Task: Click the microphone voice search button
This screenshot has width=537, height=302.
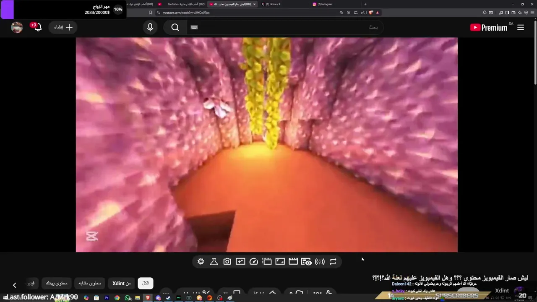Action: (150, 27)
